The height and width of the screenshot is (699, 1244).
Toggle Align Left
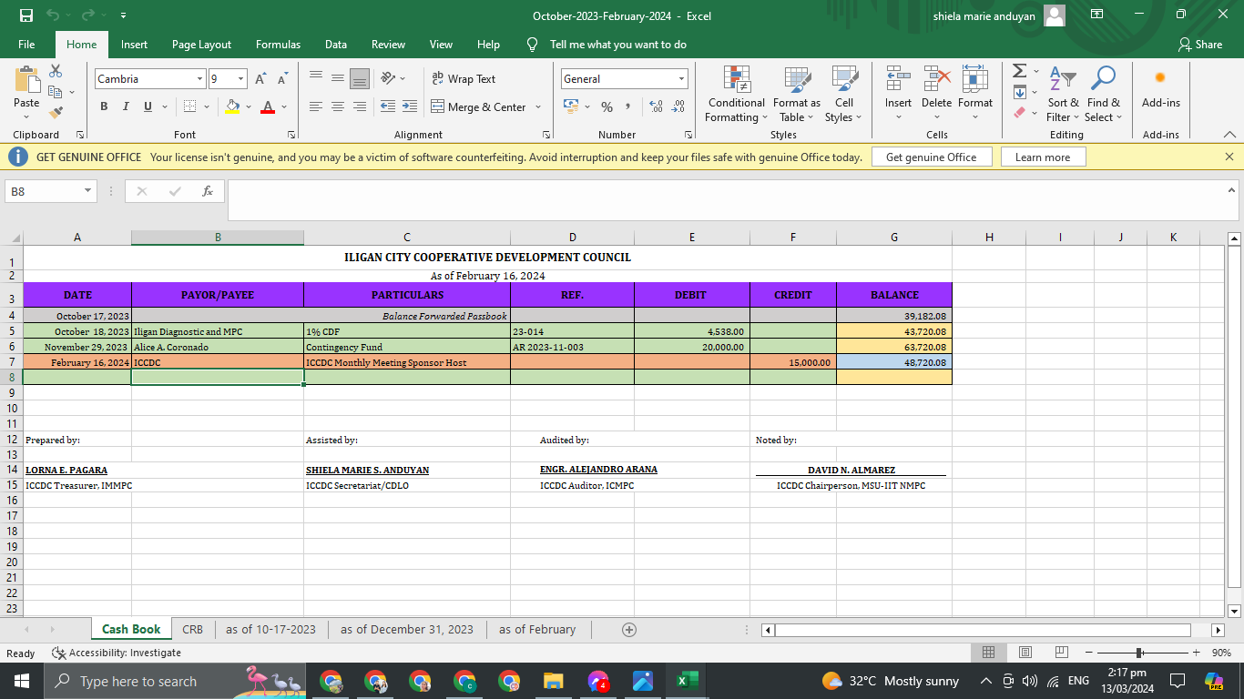click(316, 106)
